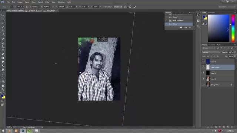Pick a color in the color field

pos(218,28)
